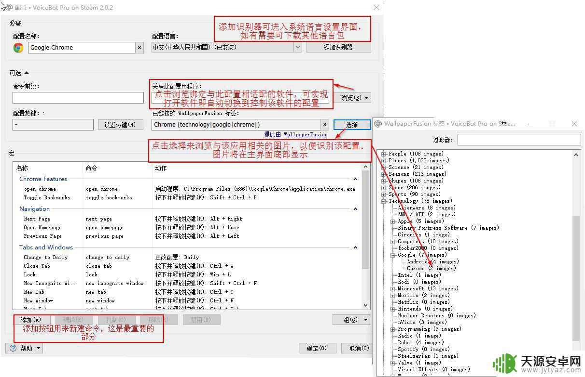
Task: Click the 添加识别器 button
Action: pos(338,47)
